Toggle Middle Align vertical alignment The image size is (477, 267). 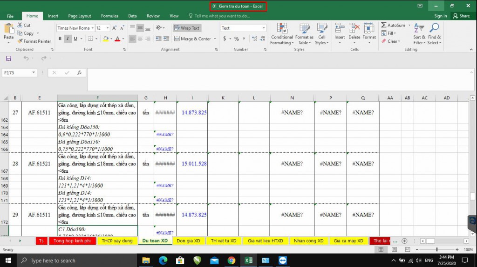point(140,28)
